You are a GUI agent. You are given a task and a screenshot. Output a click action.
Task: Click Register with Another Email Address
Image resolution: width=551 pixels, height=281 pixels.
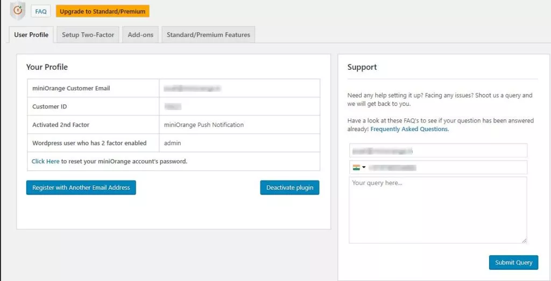[81, 188]
